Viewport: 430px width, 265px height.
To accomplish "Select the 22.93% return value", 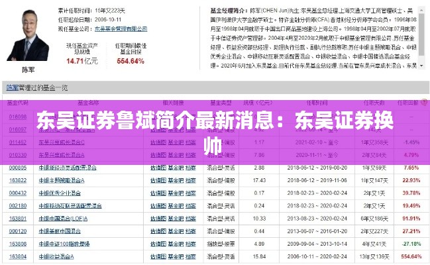I will tap(411, 180).
